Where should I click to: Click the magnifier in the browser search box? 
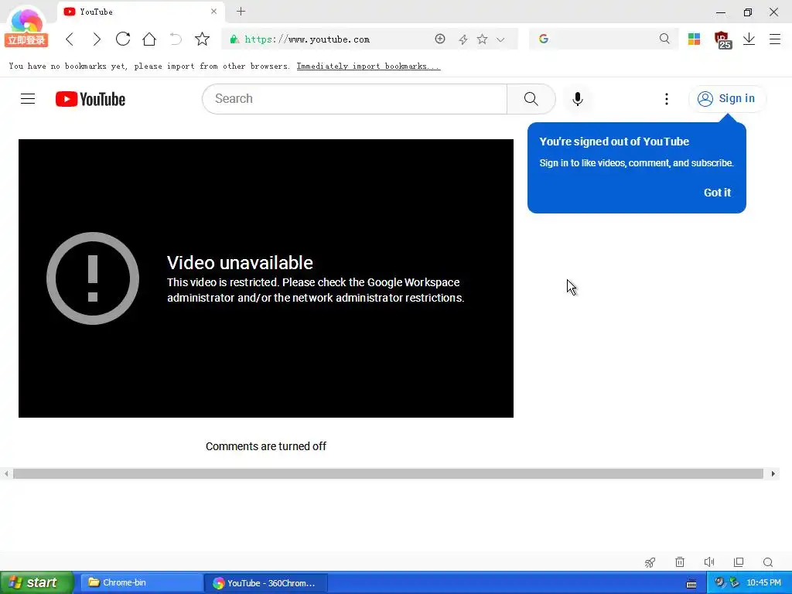point(664,39)
